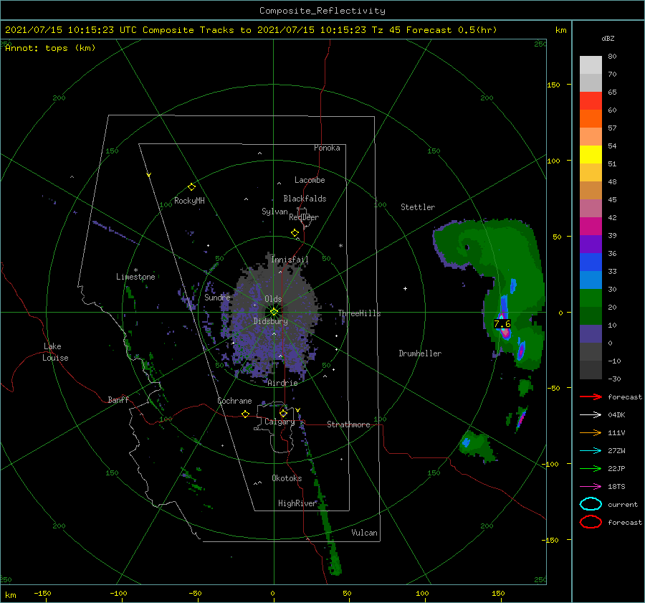Image resolution: width=645 pixels, height=603 pixels.
Task: Click the 'Annot: tops (km)' label
Action: click(50, 48)
